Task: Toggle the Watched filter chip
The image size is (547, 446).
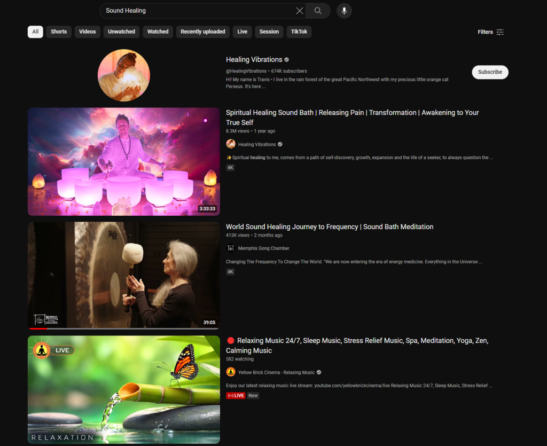Action: click(x=158, y=32)
